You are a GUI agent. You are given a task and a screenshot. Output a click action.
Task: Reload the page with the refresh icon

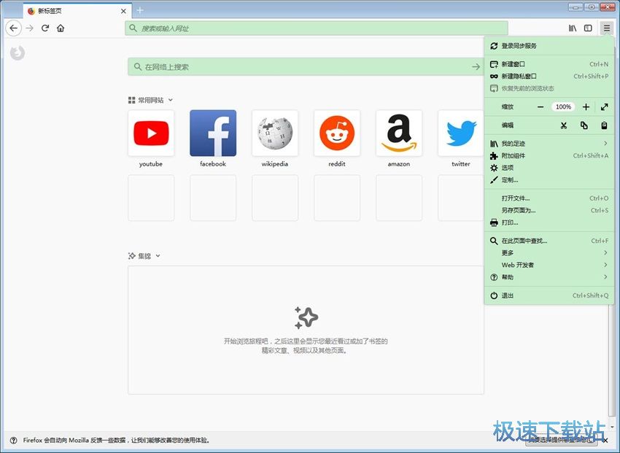[x=45, y=28]
